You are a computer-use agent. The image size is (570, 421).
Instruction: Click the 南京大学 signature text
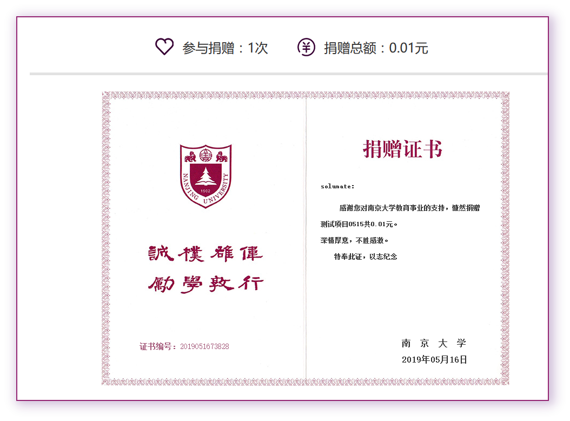pyautogui.click(x=434, y=343)
